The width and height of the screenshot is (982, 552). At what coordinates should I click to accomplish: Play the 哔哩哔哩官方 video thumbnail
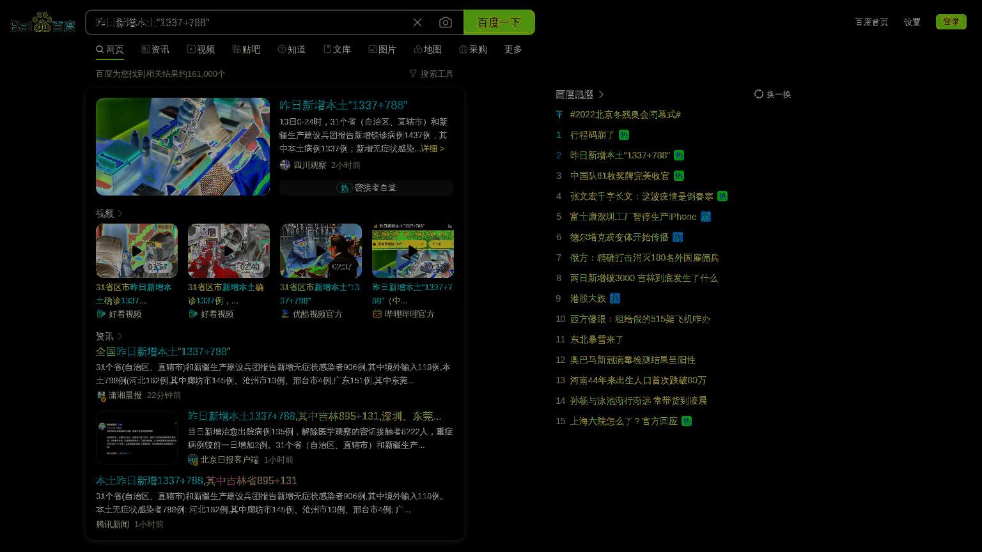point(413,250)
